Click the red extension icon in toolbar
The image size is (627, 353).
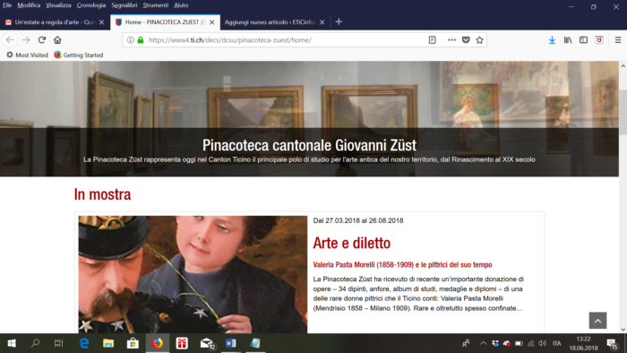599,40
